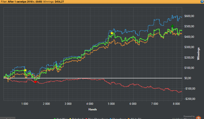The height and width of the screenshot is (119, 204).
Task: Click the '6 000' x-axis label
Action: (133, 104)
